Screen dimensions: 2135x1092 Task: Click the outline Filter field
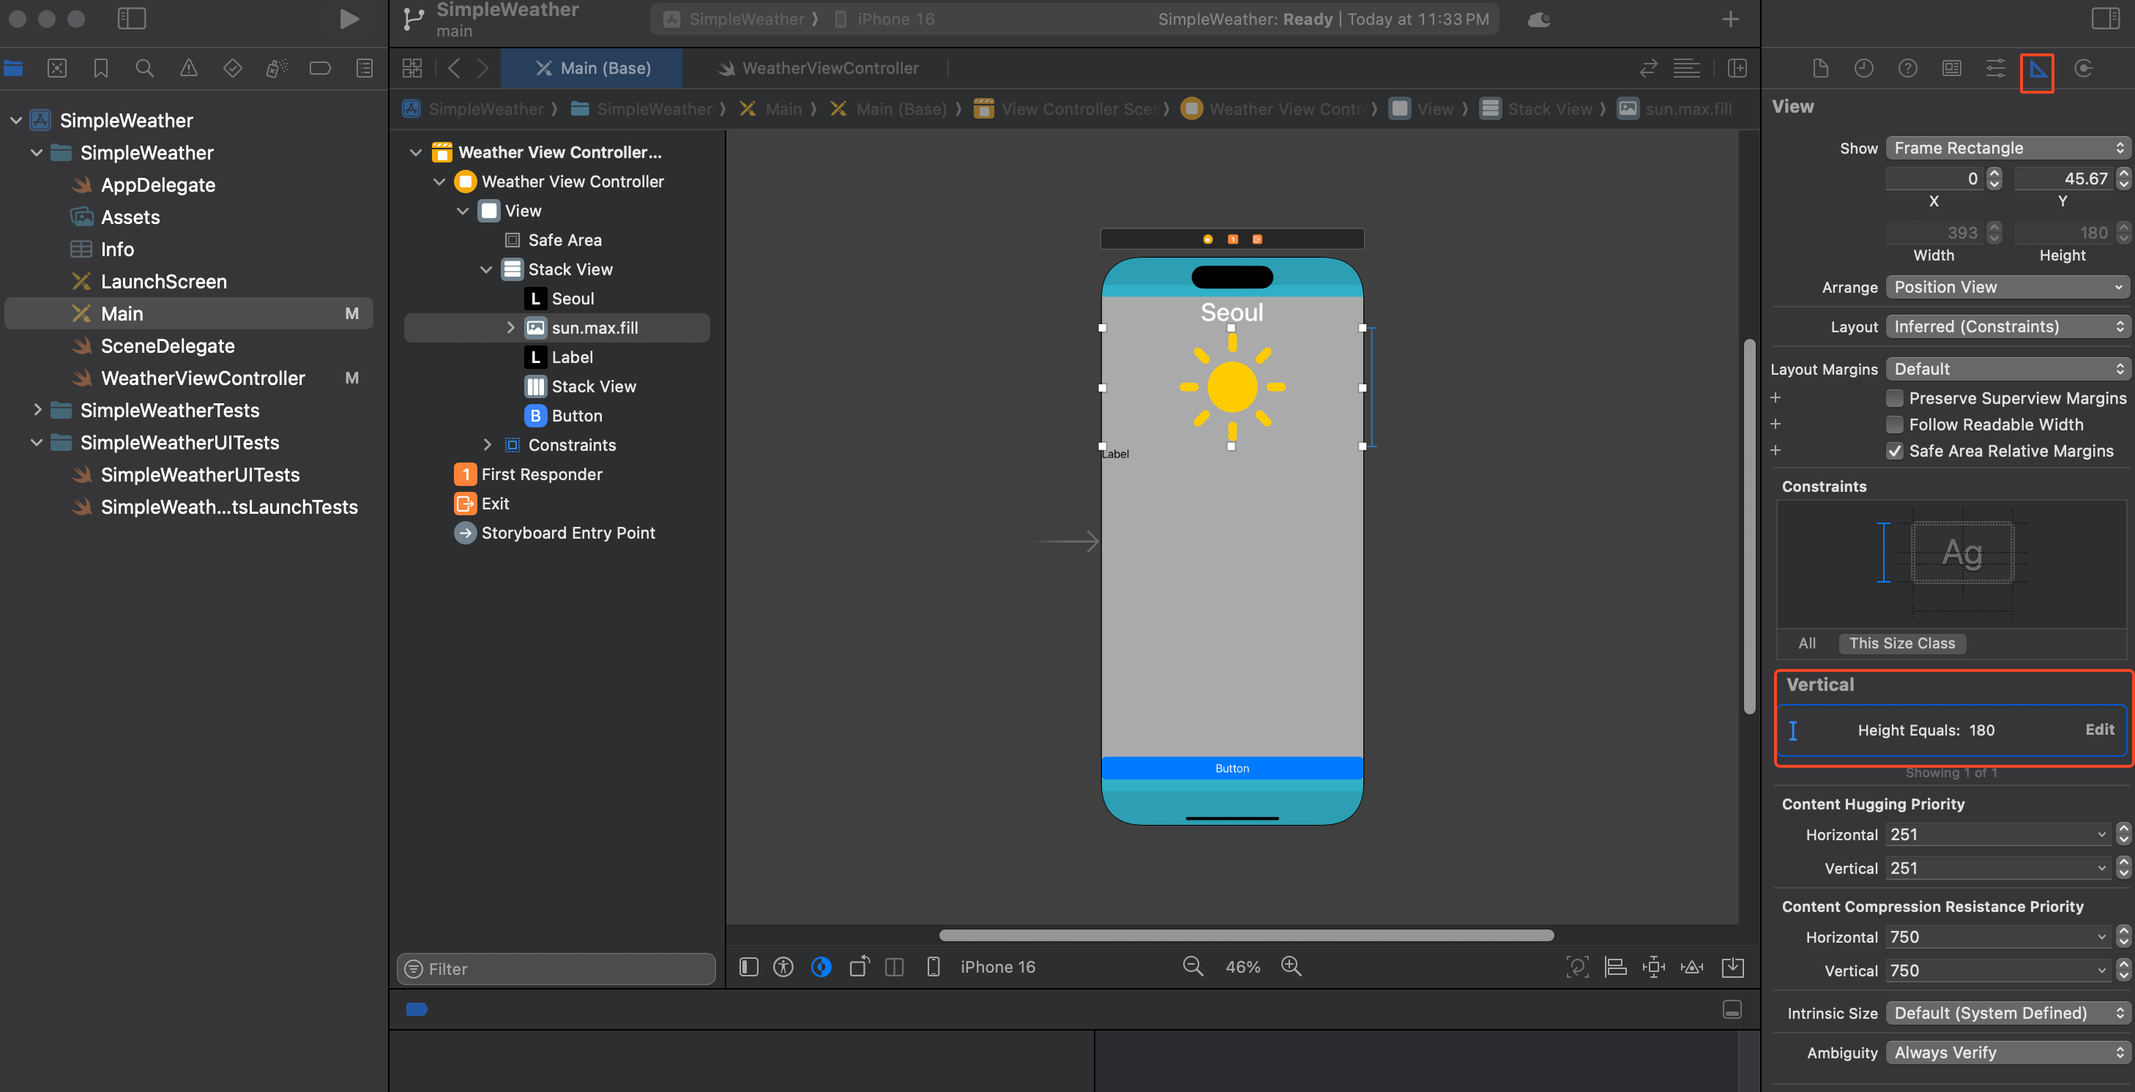(556, 968)
